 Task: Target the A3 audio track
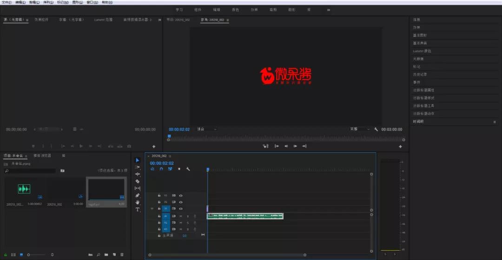pos(166,229)
